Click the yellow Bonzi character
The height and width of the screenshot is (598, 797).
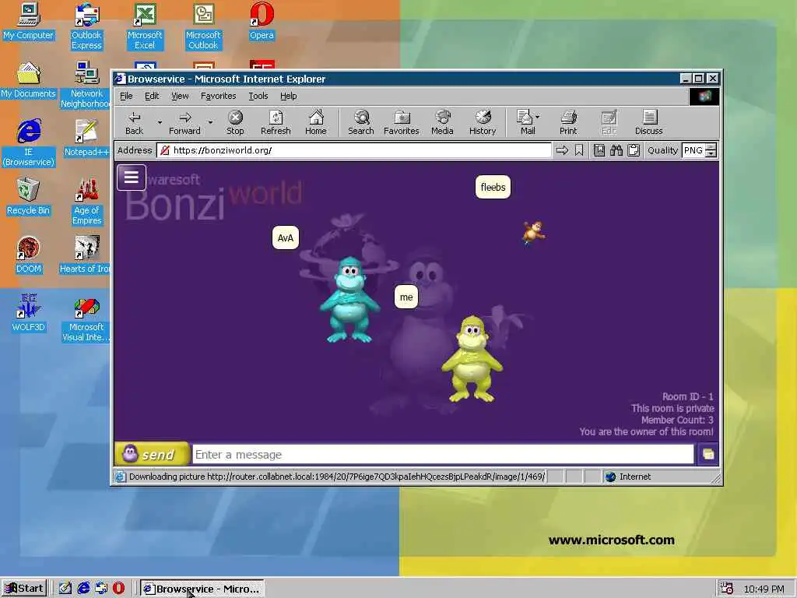[x=472, y=359]
